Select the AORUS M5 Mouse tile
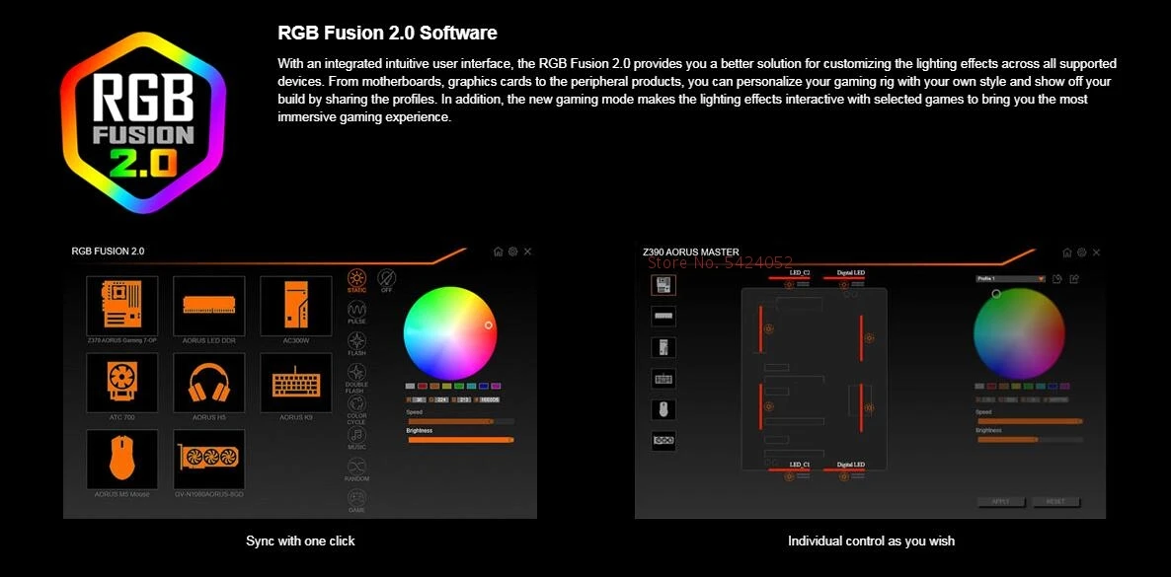 121,459
